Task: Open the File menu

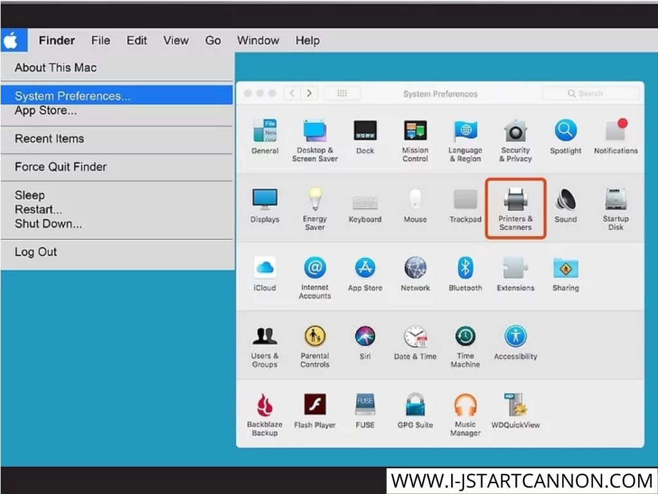Action: tap(101, 41)
